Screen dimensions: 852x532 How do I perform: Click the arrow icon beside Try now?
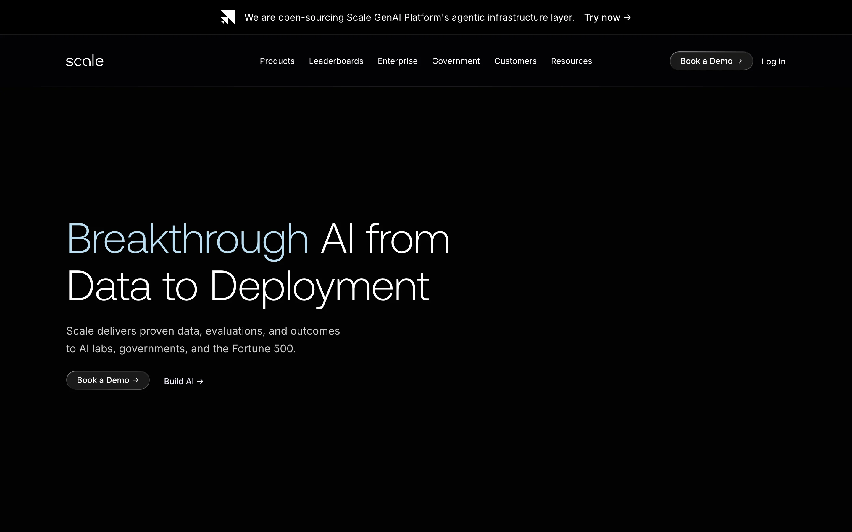click(627, 17)
